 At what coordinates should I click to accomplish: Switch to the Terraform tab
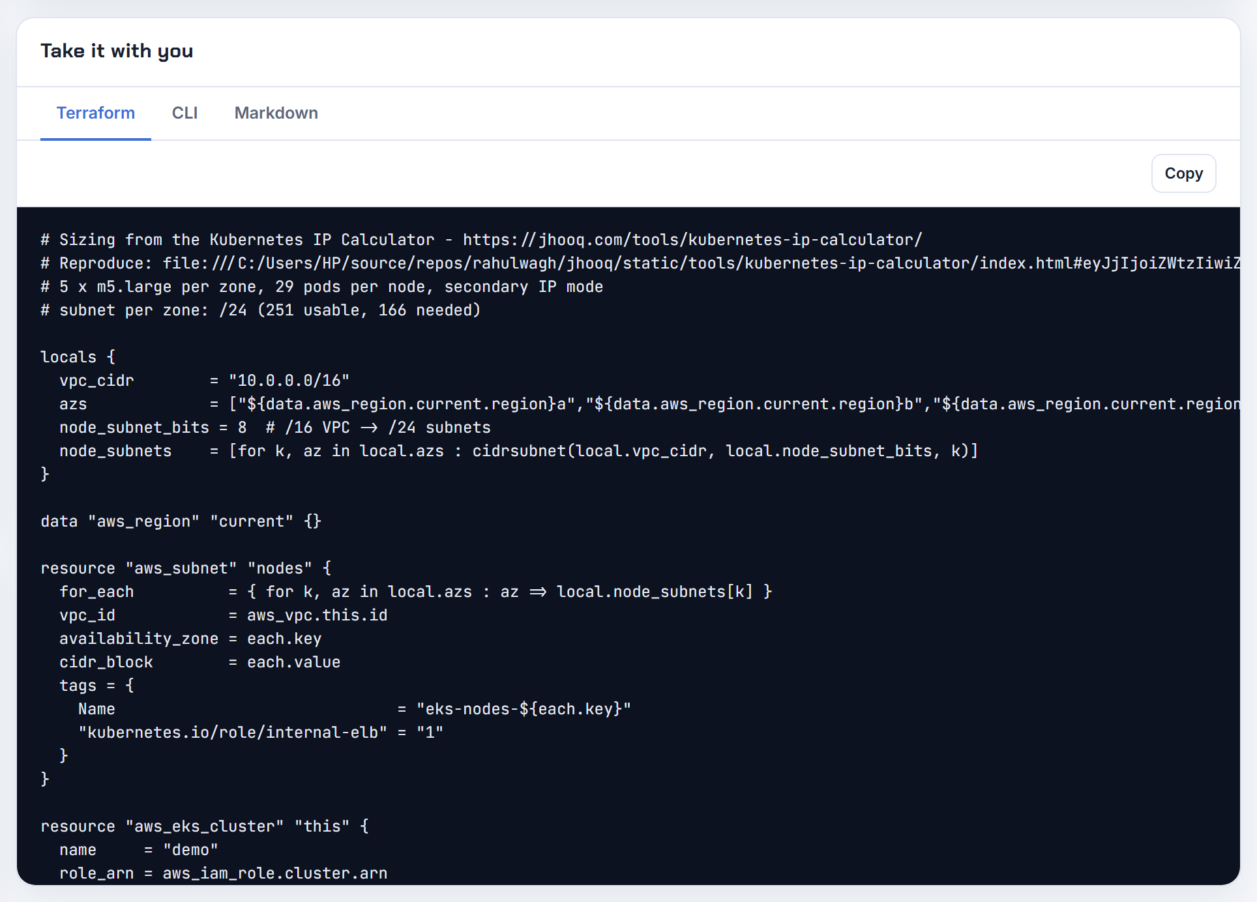96,113
